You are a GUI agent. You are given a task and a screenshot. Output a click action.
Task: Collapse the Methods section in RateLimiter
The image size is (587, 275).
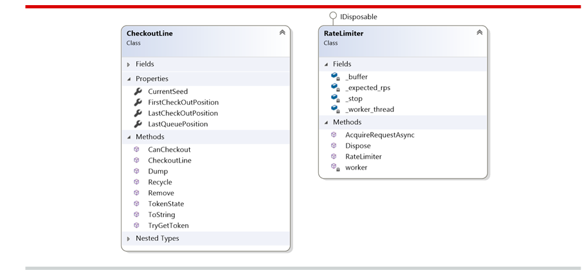coord(326,122)
